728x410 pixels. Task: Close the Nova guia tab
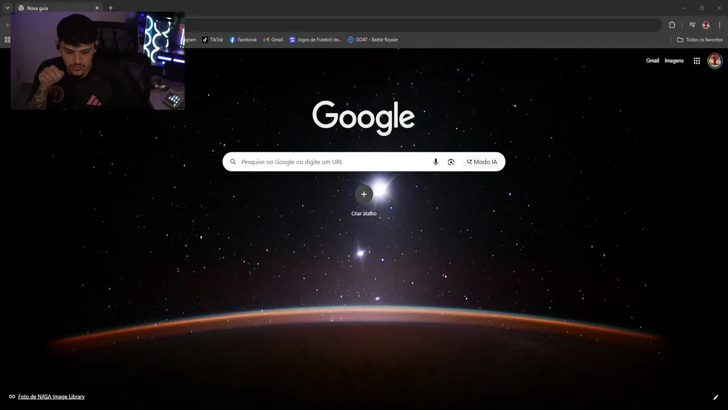(97, 8)
